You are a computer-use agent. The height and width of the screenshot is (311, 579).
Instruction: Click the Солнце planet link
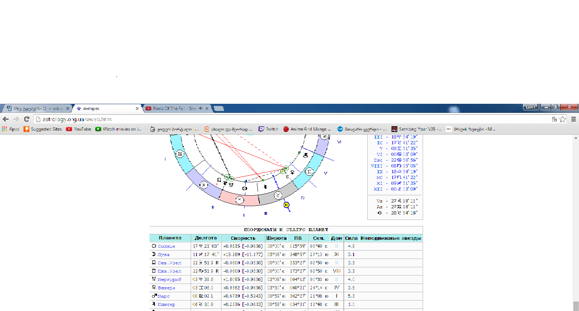(x=166, y=246)
